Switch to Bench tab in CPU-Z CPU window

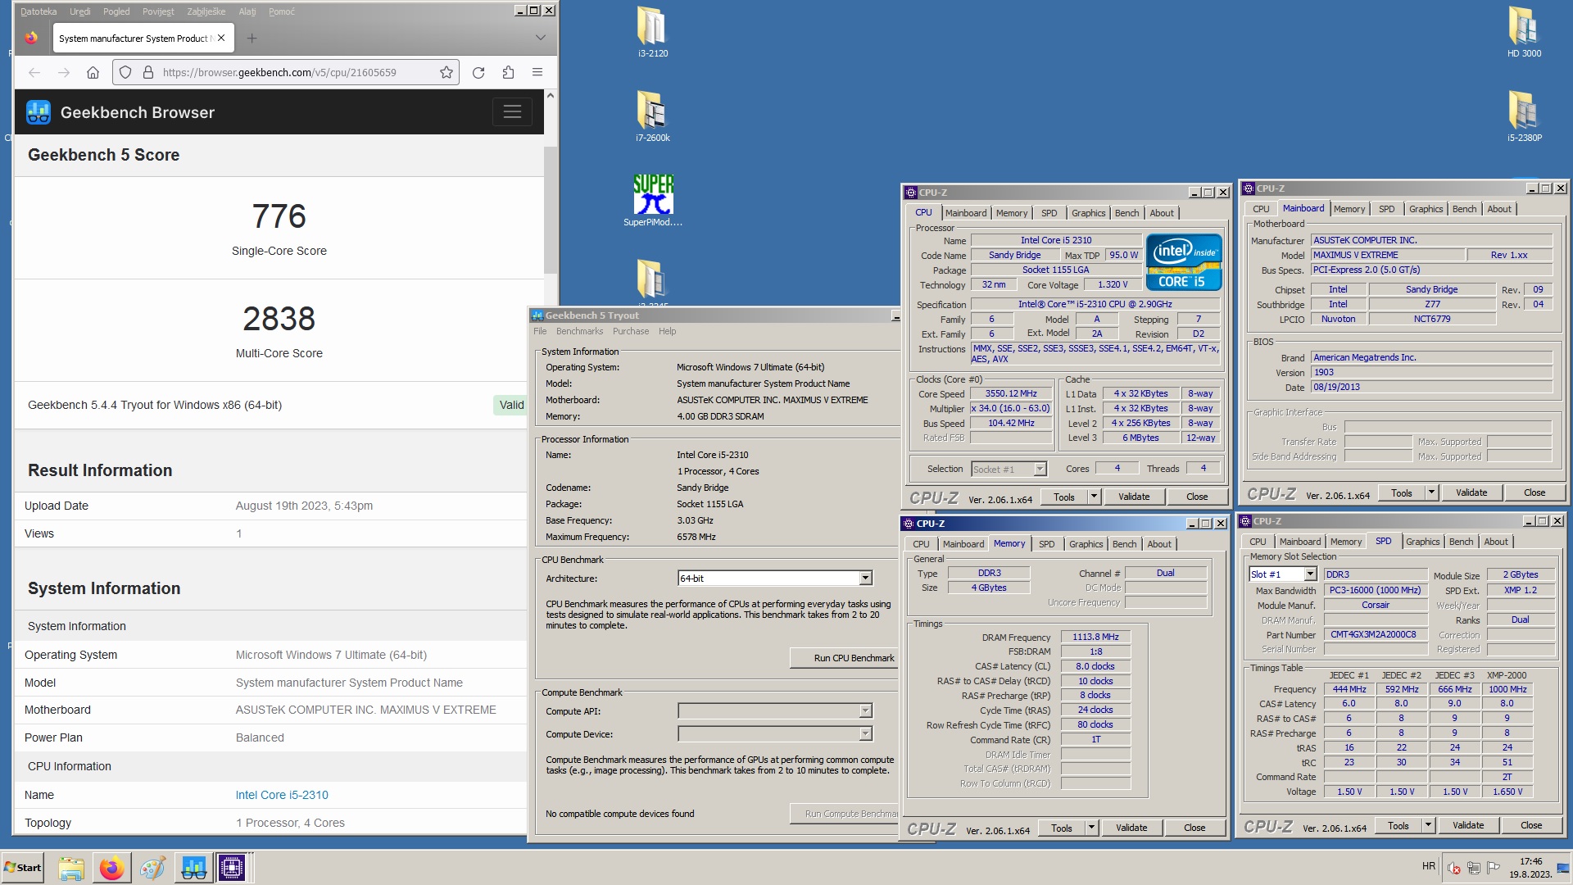pos(1126,213)
